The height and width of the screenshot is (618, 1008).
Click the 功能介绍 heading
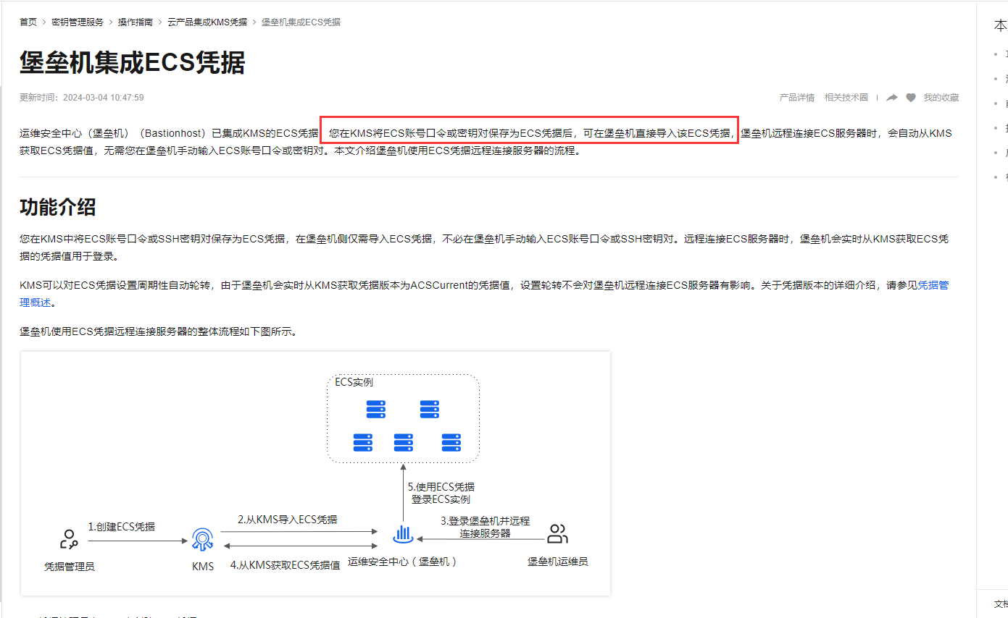tap(57, 207)
